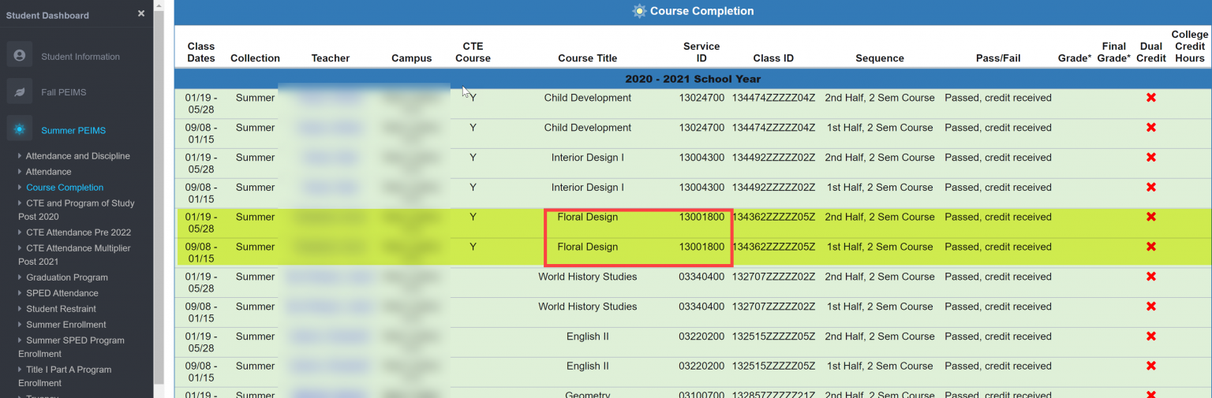1212x398 pixels.
Task: Click Class ID 132515ZZZZZ05Z in English II 2nd Half
Action: pos(773,337)
